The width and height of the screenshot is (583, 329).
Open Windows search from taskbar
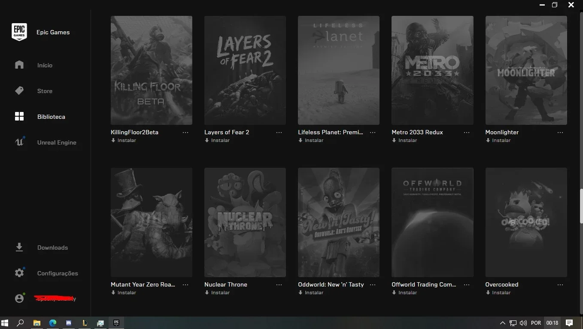point(20,323)
